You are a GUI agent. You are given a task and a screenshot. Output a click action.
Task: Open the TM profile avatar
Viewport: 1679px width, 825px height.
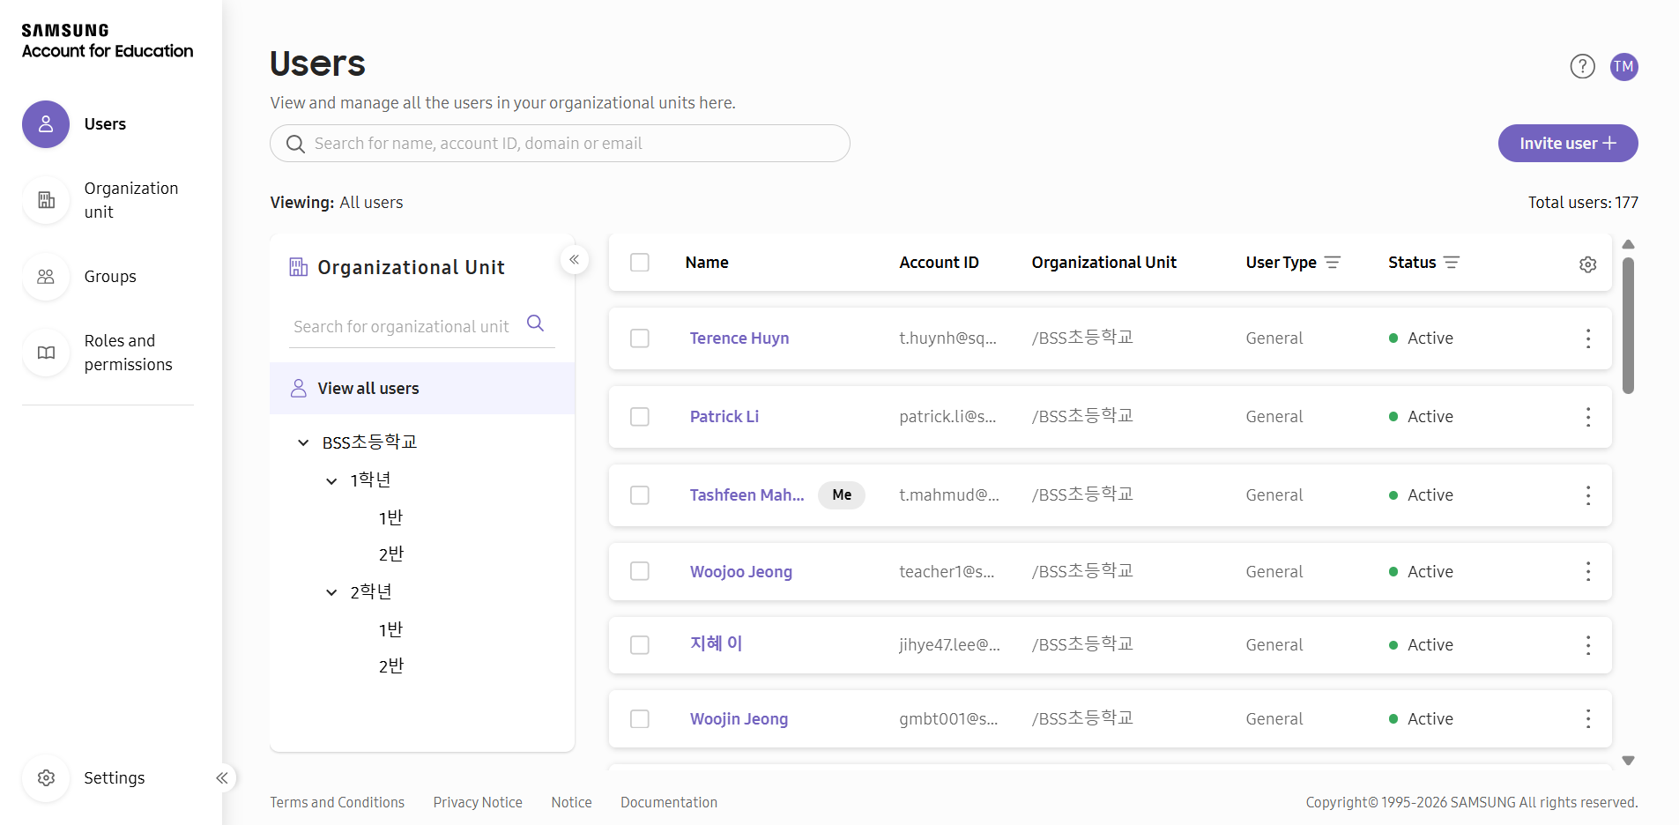click(1624, 67)
